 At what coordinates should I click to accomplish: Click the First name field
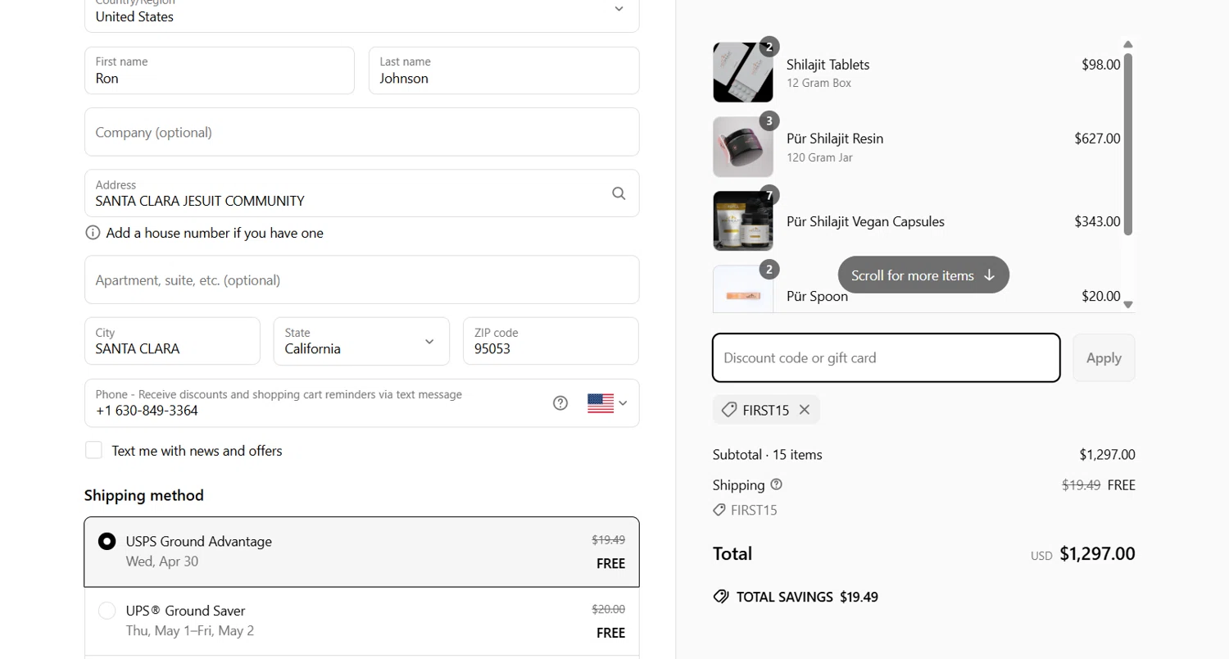[x=220, y=70]
